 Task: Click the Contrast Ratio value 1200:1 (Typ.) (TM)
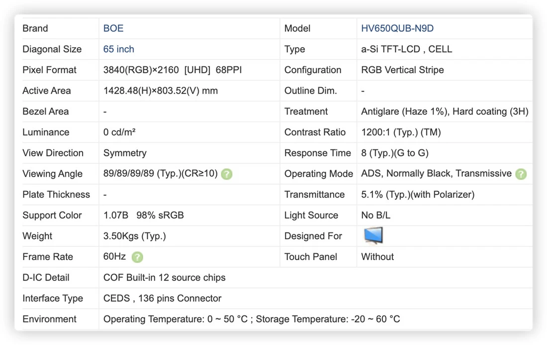point(401,132)
